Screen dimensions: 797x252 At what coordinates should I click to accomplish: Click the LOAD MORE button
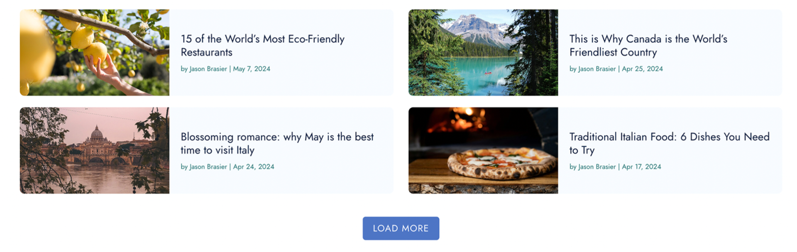(x=401, y=228)
